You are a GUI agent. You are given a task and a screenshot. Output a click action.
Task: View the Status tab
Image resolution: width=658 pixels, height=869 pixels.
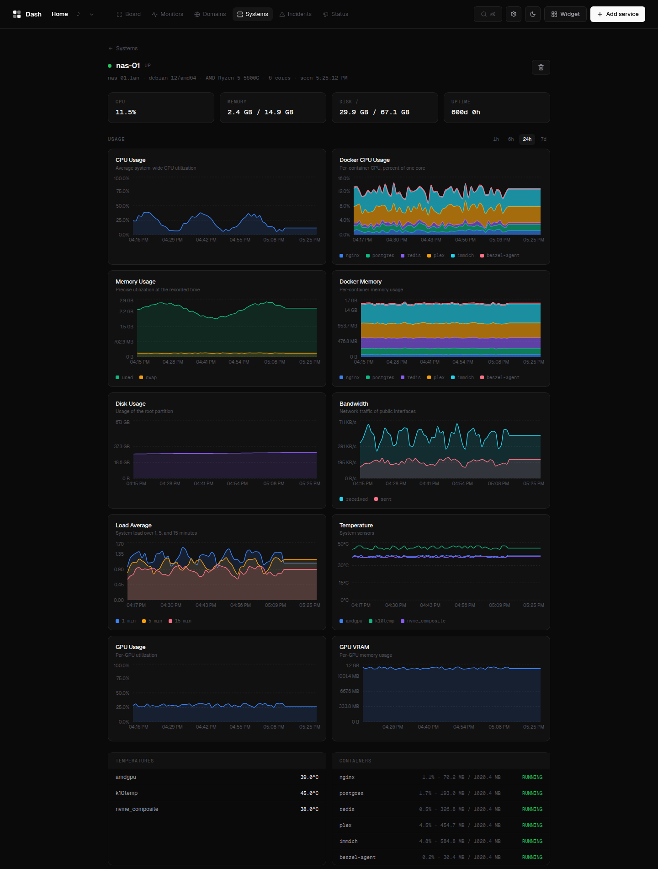(335, 14)
